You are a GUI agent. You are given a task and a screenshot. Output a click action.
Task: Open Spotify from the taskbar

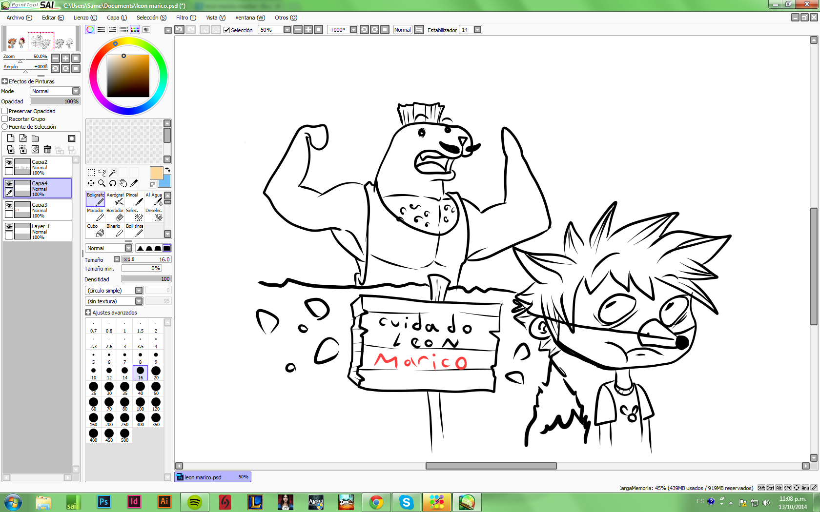pos(195,502)
